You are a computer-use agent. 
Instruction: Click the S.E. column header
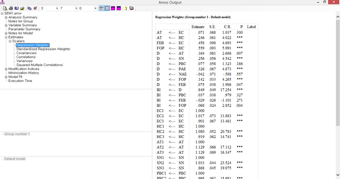(x=212, y=27)
